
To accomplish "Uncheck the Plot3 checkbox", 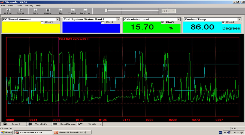I will coord(163,22).
